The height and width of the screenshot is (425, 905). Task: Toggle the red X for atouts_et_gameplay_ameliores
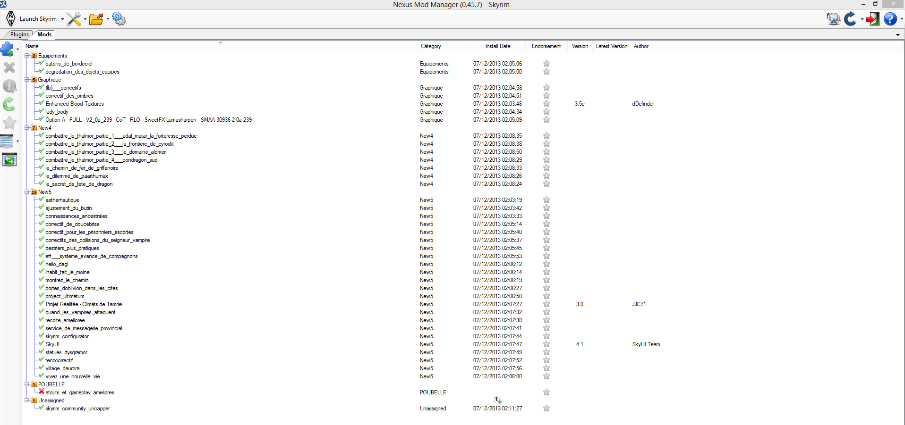[42, 392]
